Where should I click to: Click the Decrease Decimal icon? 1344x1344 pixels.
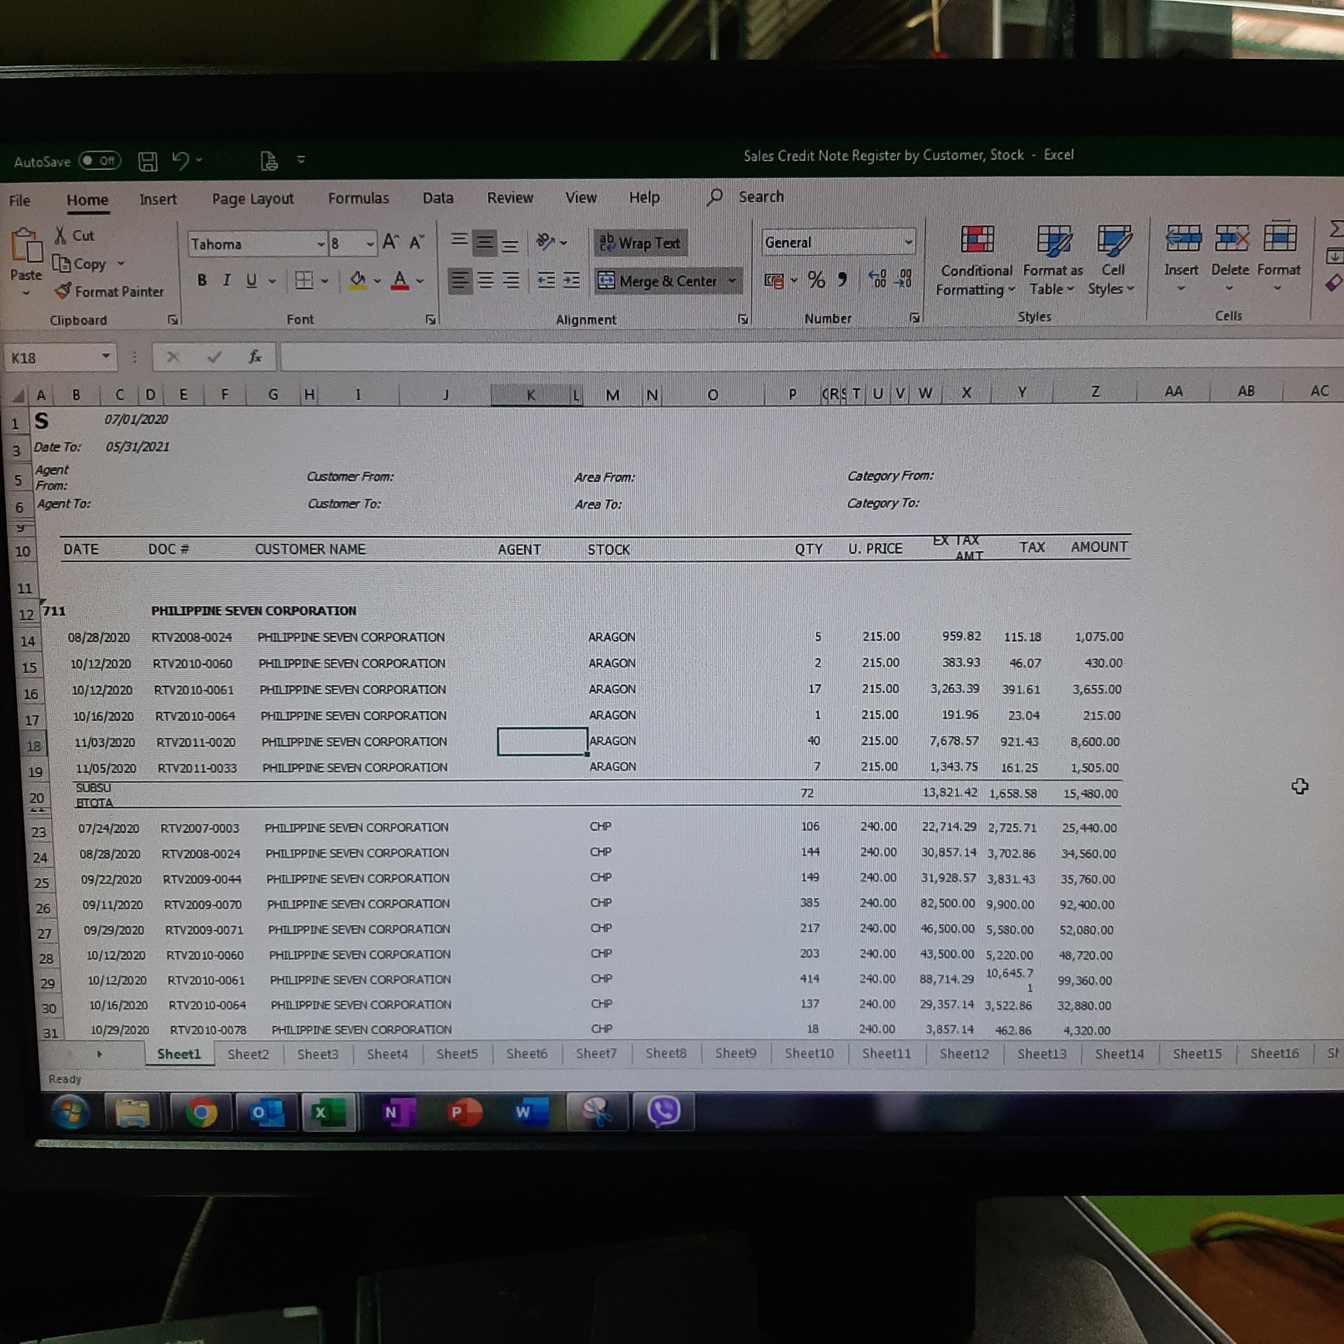[x=903, y=279]
